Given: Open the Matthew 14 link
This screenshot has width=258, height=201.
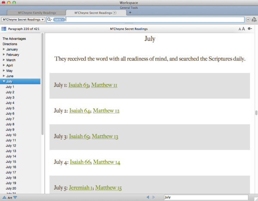Looking at the screenshot, I should coord(106,162).
